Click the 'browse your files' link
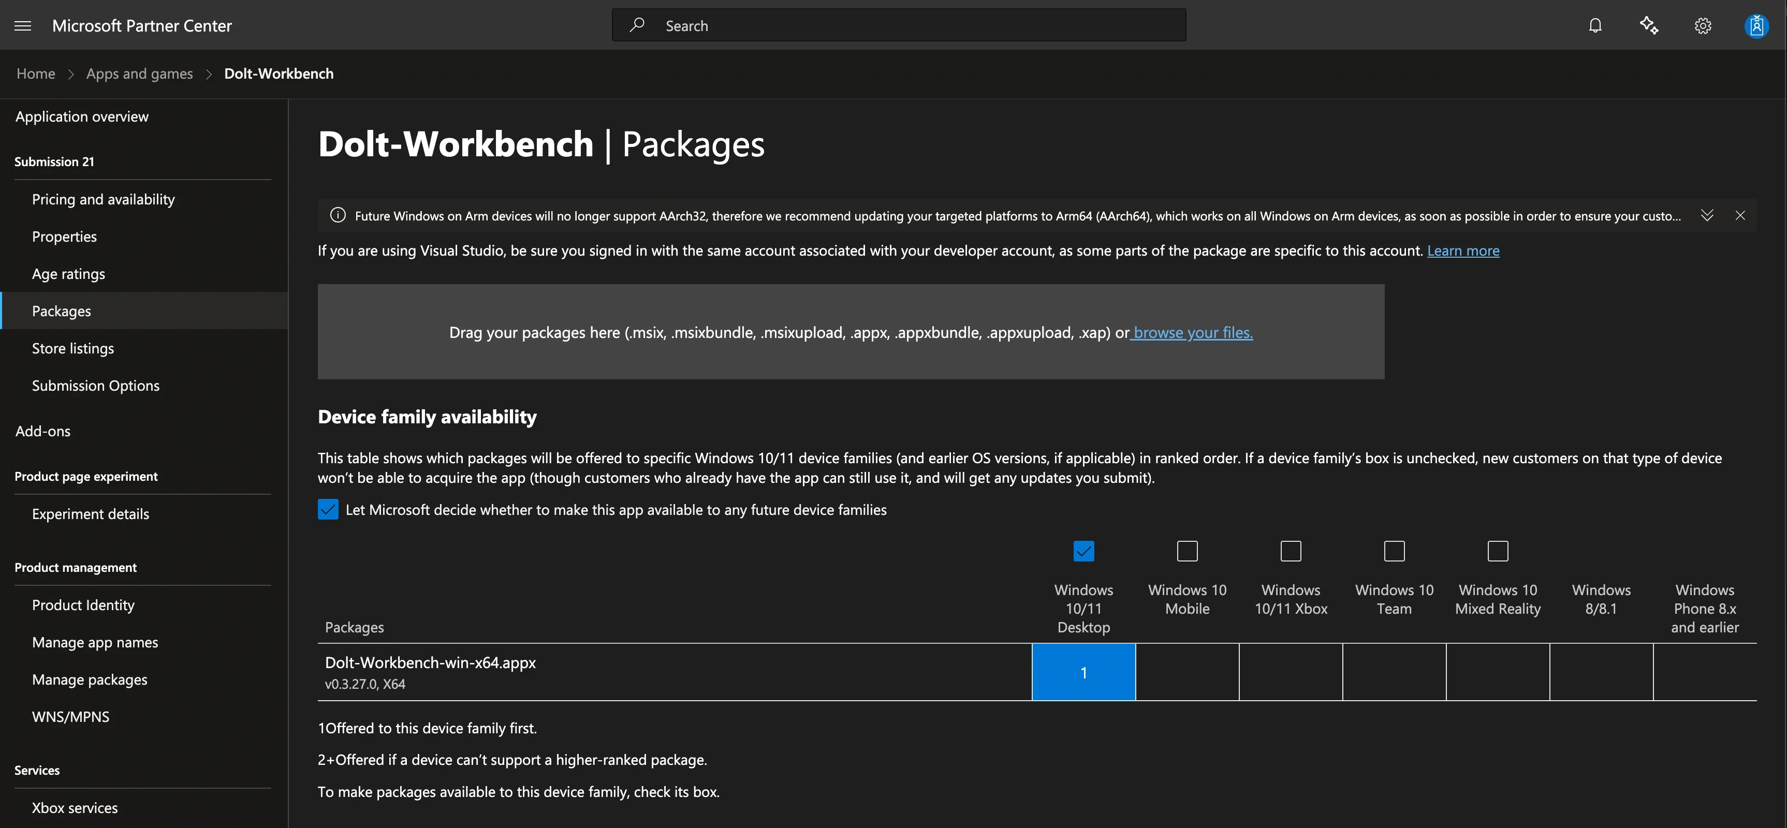 tap(1191, 333)
